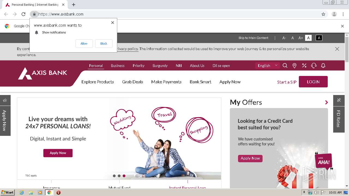
Task: Click the volume icon in system tray
Action: click(x=316, y=192)
